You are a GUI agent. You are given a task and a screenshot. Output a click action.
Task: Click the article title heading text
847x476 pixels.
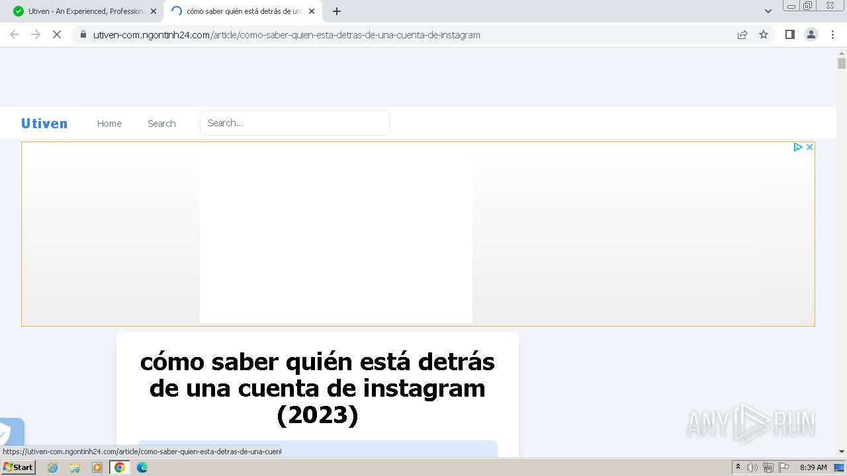coord(318,388)
